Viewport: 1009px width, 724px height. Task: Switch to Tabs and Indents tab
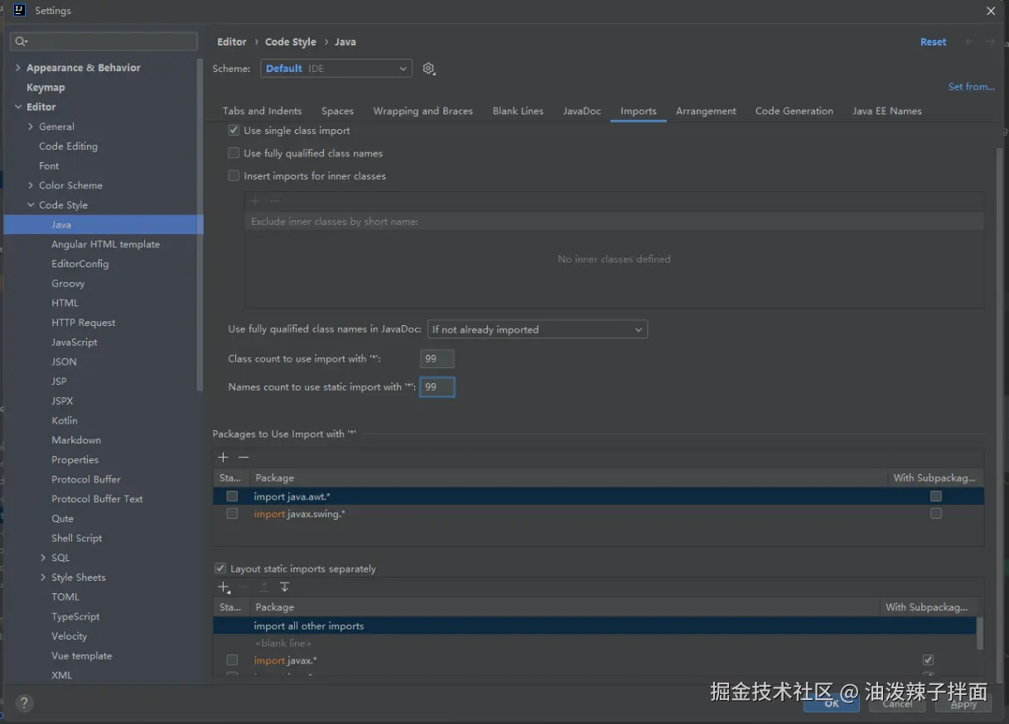tap(262, 111)
